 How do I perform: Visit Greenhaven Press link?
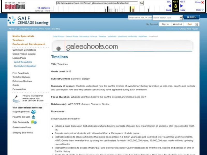[x=22, y=127]
